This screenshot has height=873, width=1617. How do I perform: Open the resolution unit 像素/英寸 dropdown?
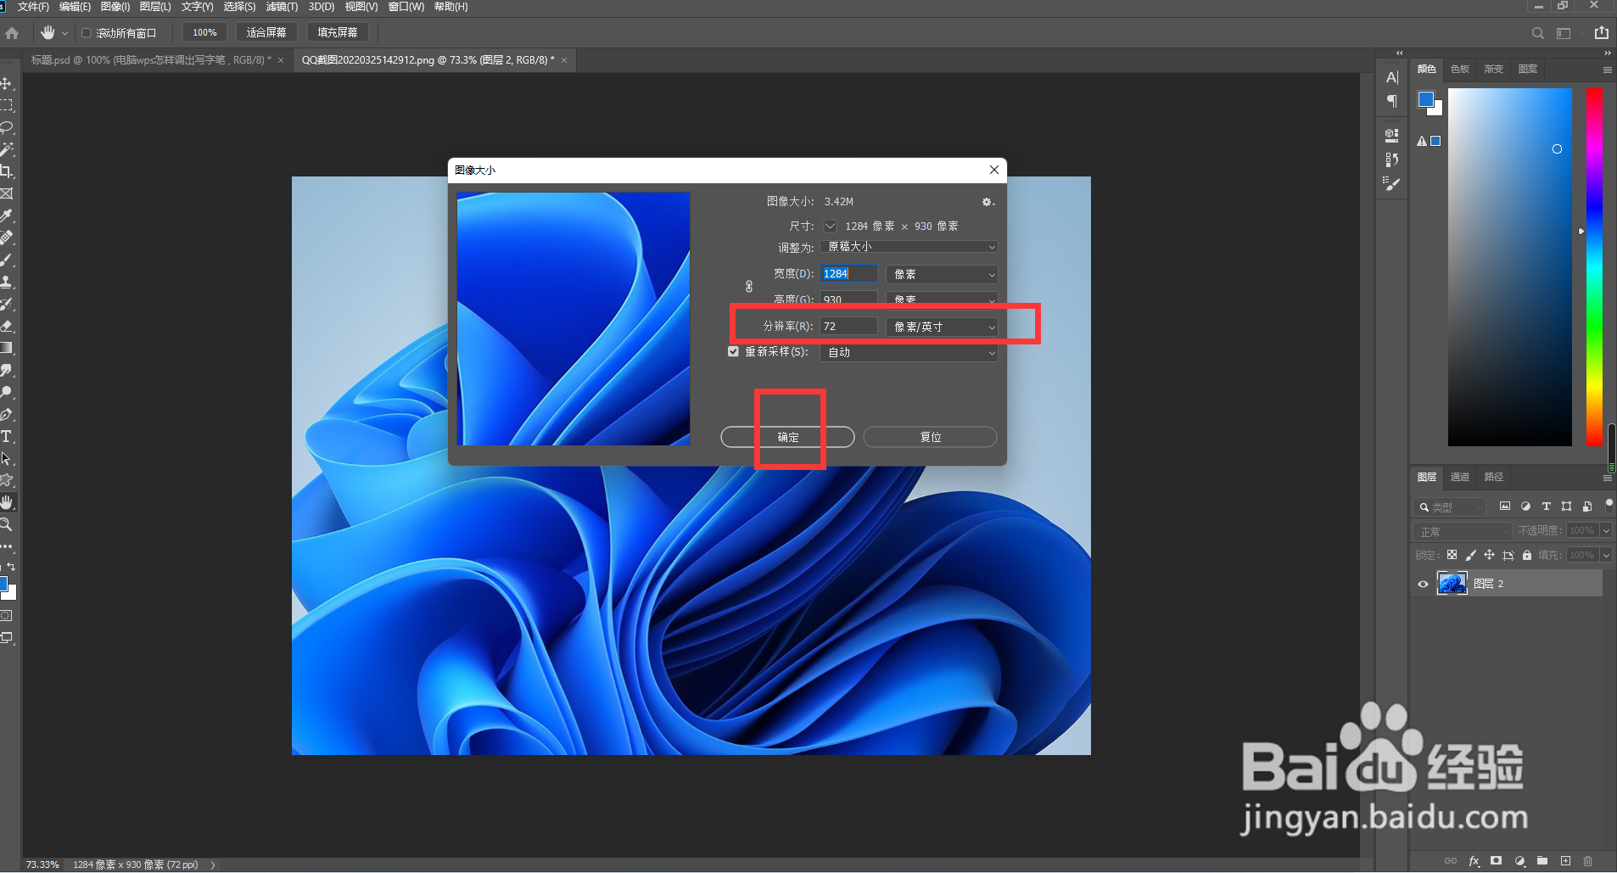click(x=942, y=327)
